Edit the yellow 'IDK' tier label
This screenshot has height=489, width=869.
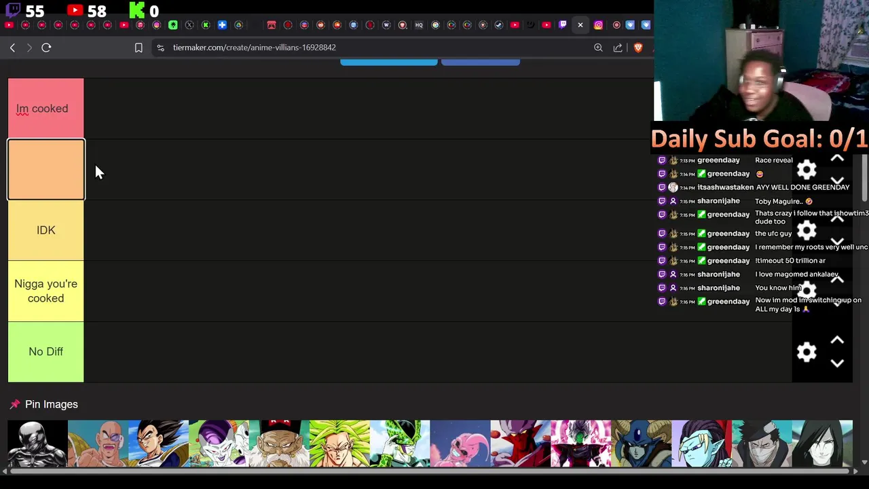[46, 230]
